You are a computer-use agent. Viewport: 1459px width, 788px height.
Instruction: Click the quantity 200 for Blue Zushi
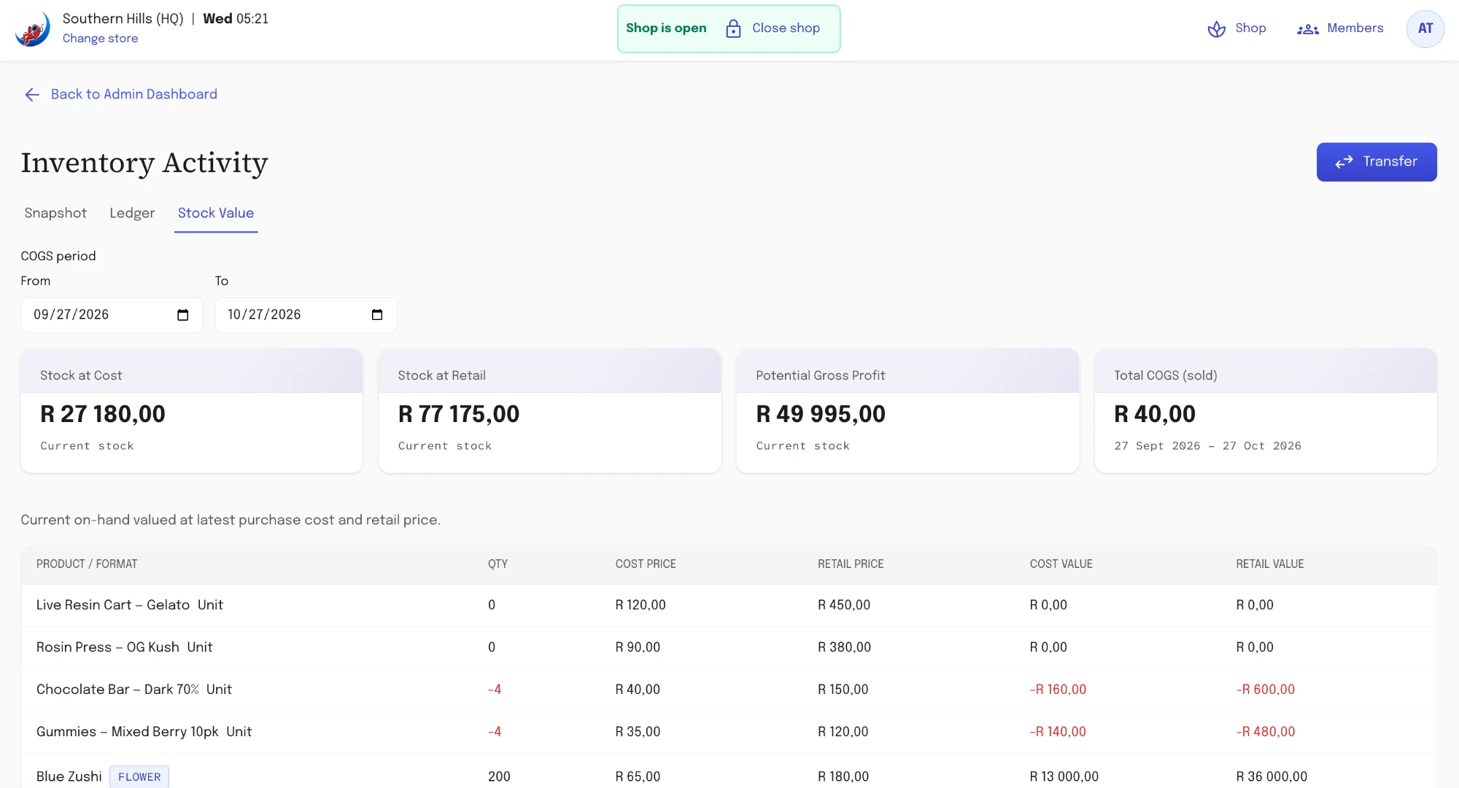[499, 777]
